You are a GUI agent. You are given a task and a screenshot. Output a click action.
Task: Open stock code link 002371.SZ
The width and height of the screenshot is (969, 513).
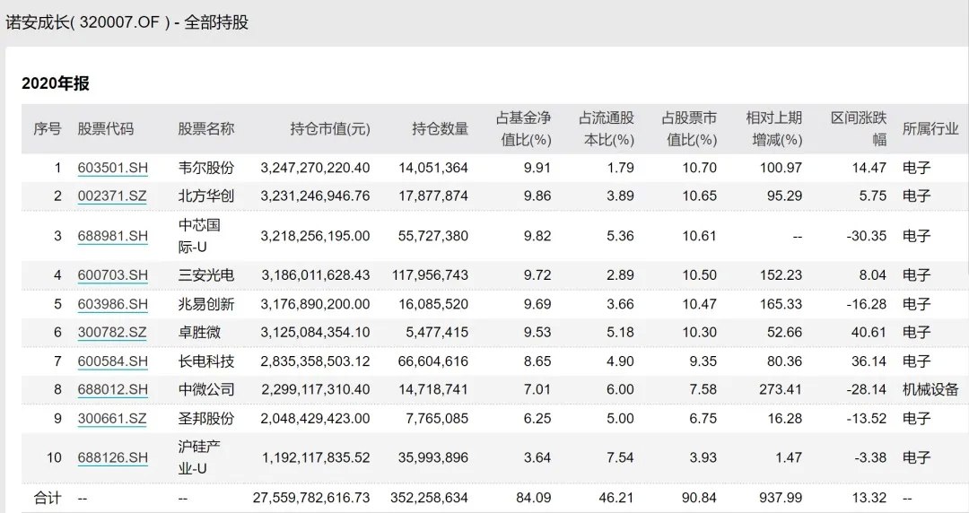pyautogui.click(x=112, y=196)
